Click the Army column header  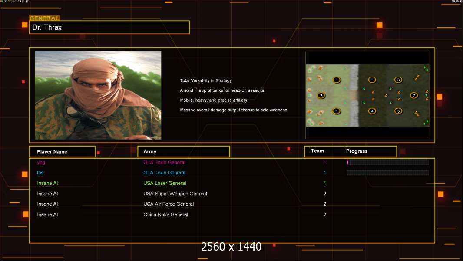pyautogui.click(x=184, y=151)
